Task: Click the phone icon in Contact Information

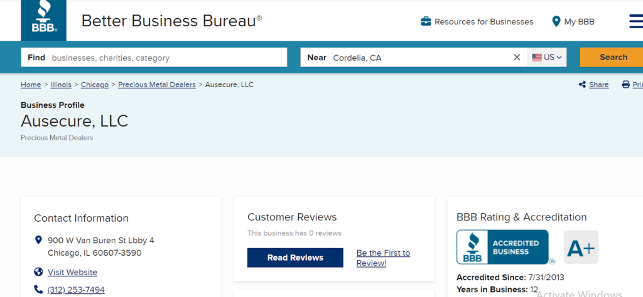Action: [38, 289]
